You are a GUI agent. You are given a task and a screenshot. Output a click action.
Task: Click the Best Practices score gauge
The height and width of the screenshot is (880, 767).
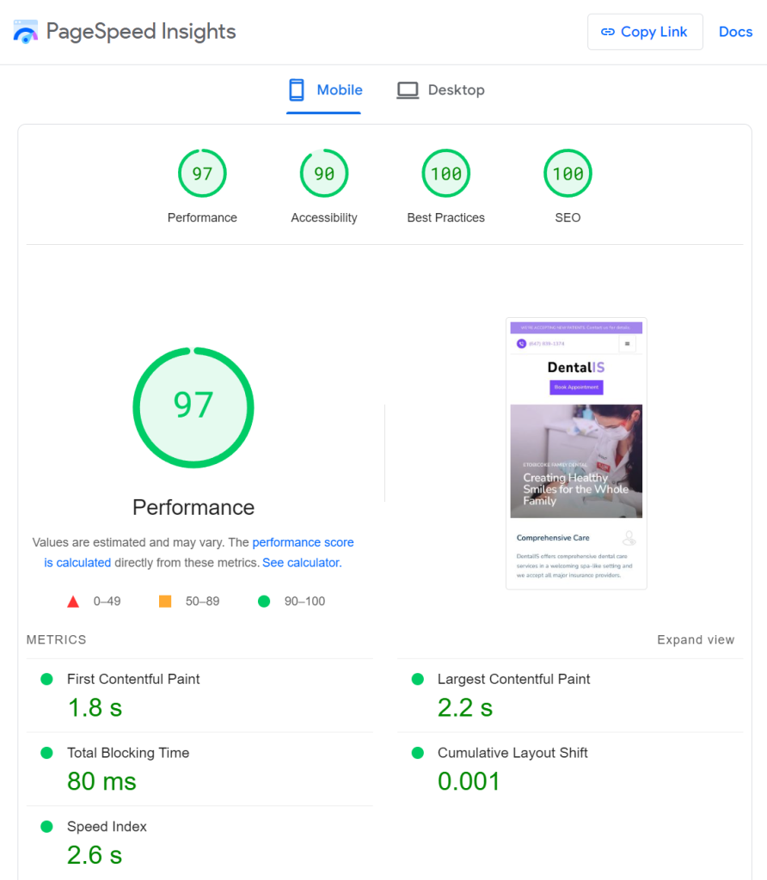click(445, 174)
